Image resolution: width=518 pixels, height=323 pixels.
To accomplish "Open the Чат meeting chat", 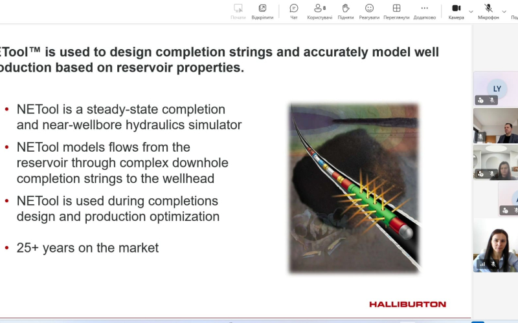I will [x=294, y=12].
